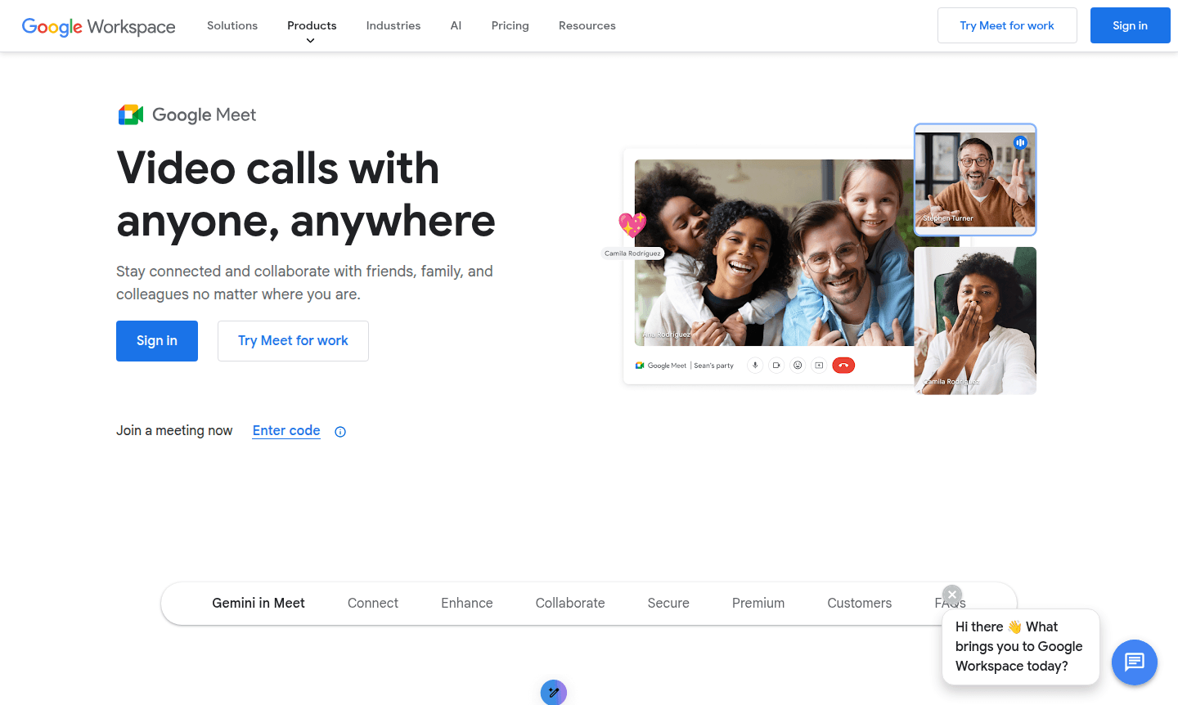Open the Pricing page from the navigation
This screenshot has height=705, width=1178.
point(510,25)
